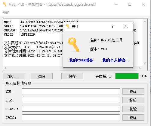
Task: Click the SHA1 target value input field
Action: (x=71, y=100)
